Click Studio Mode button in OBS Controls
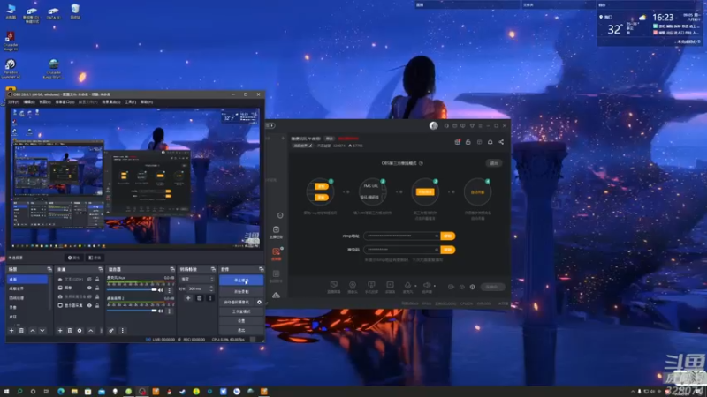This screenshot has height=397, width=707. click(x=241, y=311)
